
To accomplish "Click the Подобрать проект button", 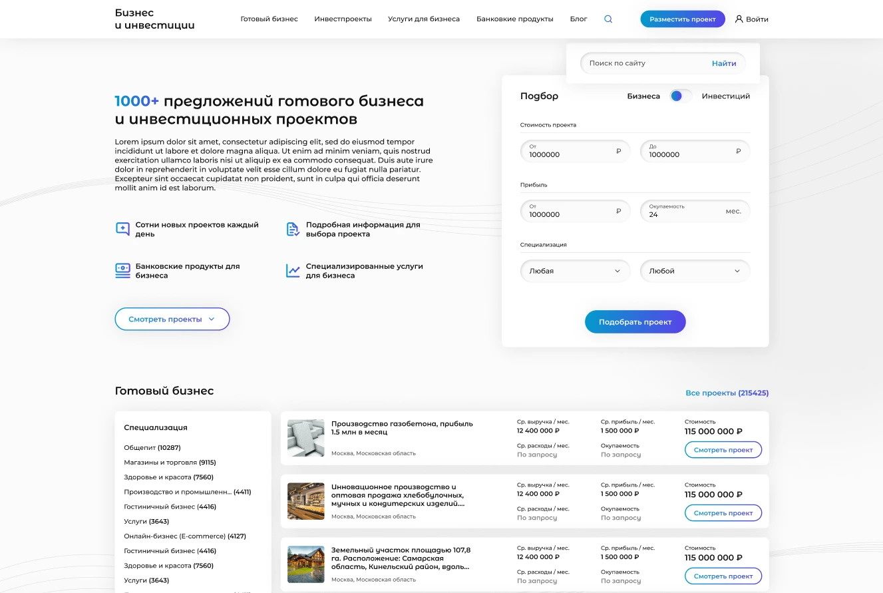I will pyautogui.click(x=635, y=322).
